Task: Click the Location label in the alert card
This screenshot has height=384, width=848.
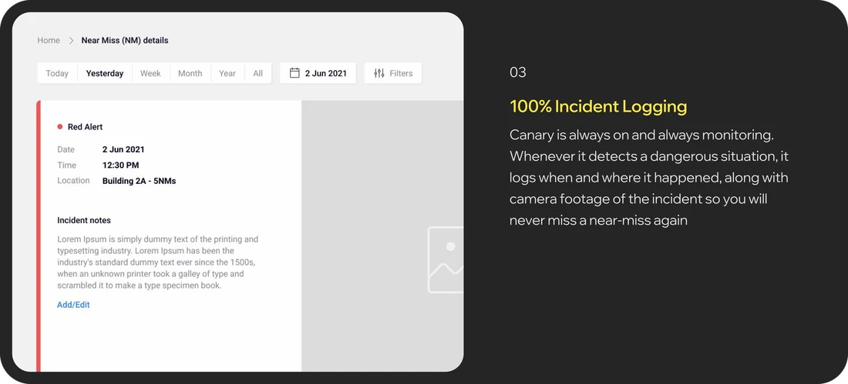Action: (73, 180)
